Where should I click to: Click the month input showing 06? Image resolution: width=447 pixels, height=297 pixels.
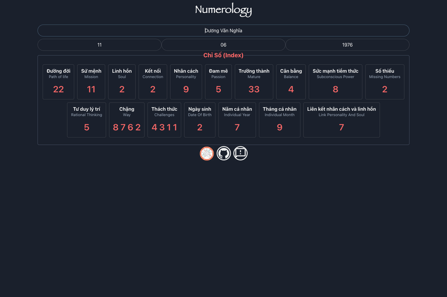click(223, 45)
